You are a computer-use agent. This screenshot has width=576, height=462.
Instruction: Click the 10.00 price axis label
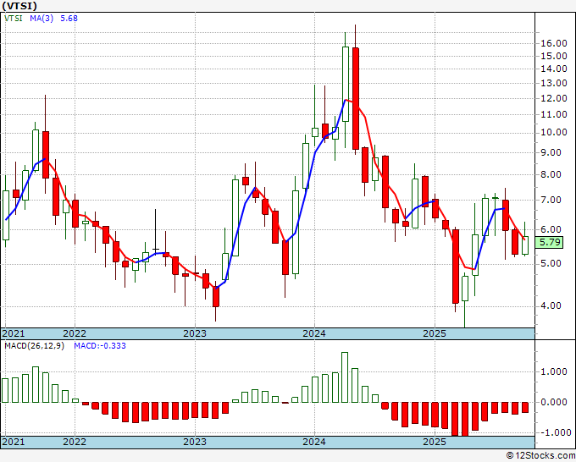tap(553, 132)
